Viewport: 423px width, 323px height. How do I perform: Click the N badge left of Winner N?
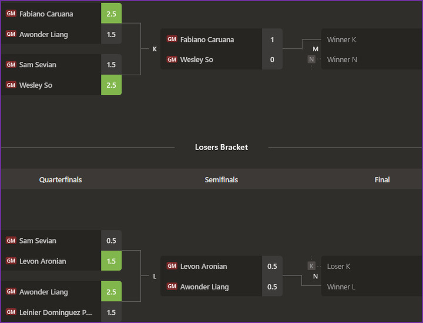click(311, 59)
